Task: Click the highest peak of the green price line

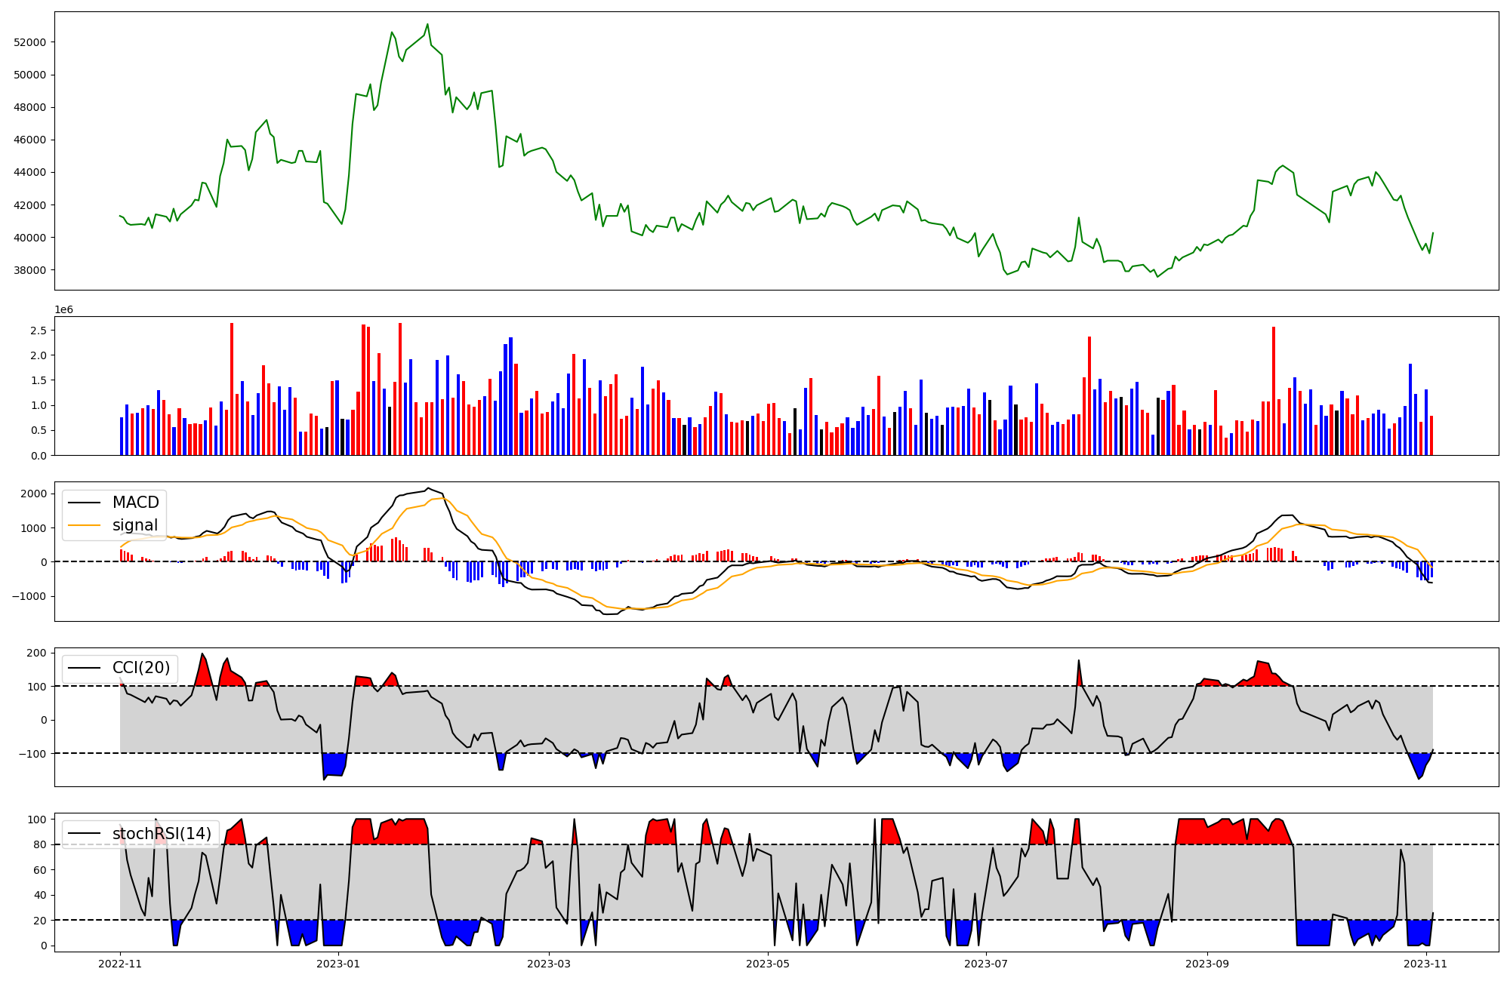Action: point(427,24)
